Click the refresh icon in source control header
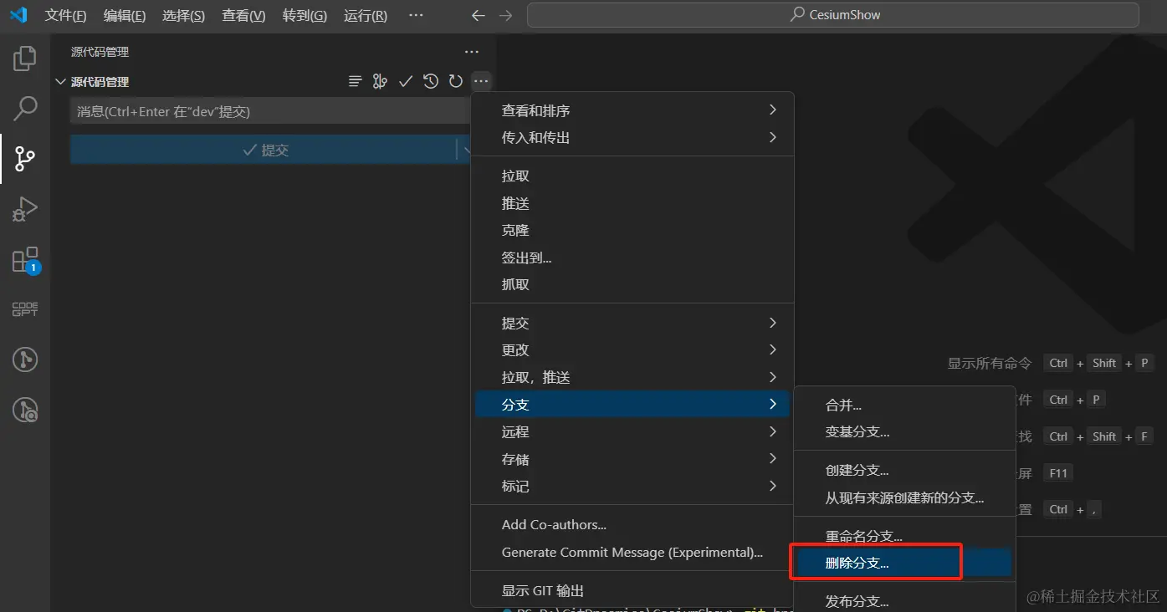Viewport: 1167px width, 612px height. [456, 81]
